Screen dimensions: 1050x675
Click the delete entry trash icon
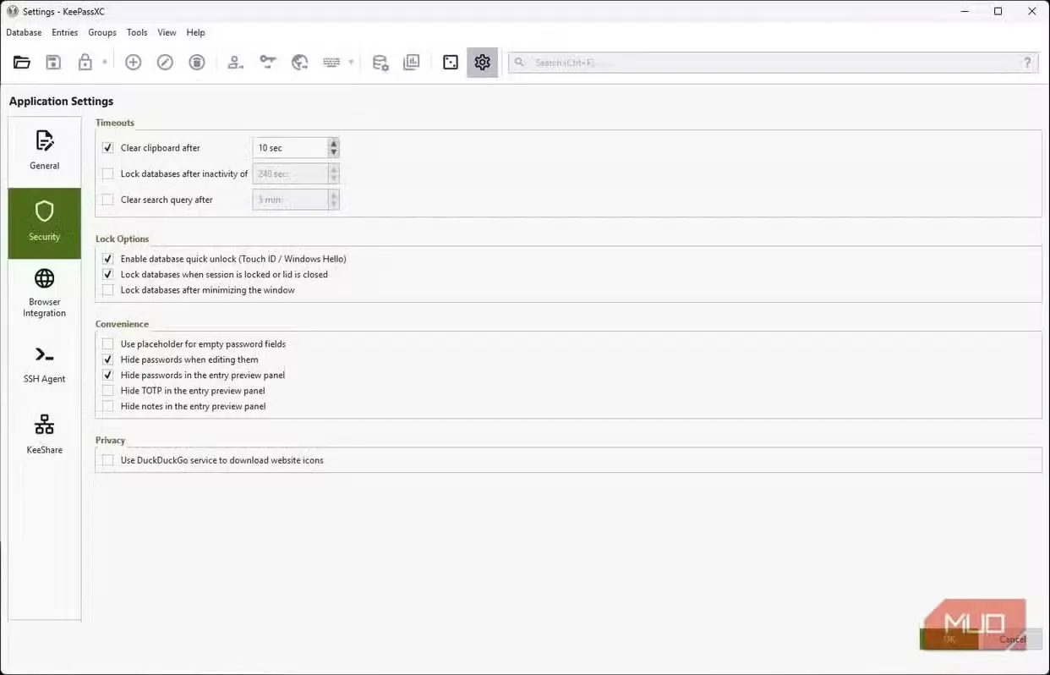click(x=197, y=62)
